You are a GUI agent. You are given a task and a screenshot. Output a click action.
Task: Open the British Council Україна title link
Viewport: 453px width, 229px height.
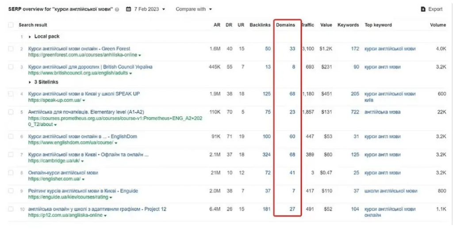[x=90, y=67]
